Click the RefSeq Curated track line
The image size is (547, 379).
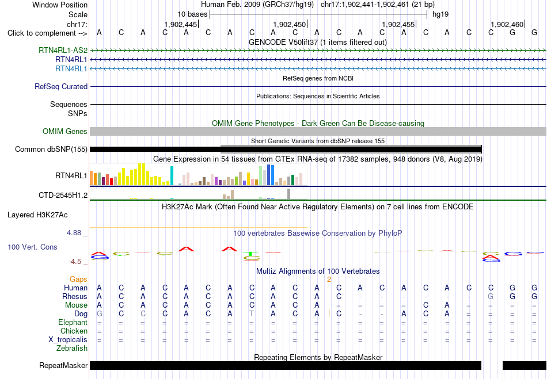(318, 86)
